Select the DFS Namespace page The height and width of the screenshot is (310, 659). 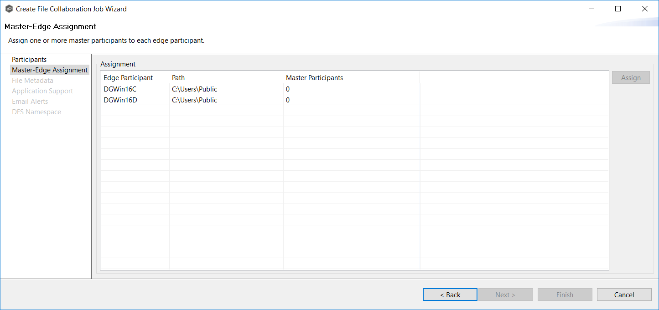pyautogui.click(x=36, y=112)
